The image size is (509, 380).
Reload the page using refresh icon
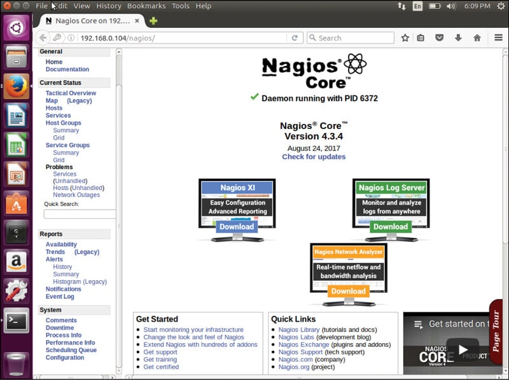pos(295,38)
